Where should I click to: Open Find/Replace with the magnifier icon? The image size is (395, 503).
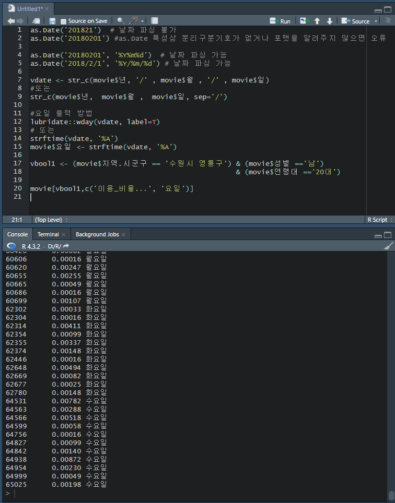click(121, 21)
